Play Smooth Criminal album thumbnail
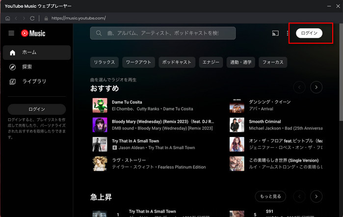The width and height of the screenshot is (343, 217). (x=237, y=125)
